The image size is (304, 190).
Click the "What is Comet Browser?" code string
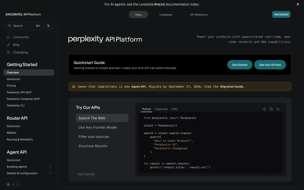pyautogui.click(x=173, y=141)
